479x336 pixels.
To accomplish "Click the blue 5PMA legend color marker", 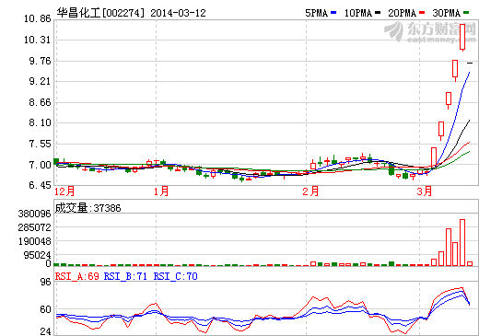I will pyautogui.click(x=333, y=13).
